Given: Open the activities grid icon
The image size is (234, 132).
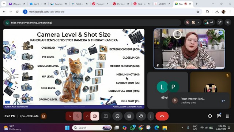Looking at the screenshot, I should [x=227, y=116].
